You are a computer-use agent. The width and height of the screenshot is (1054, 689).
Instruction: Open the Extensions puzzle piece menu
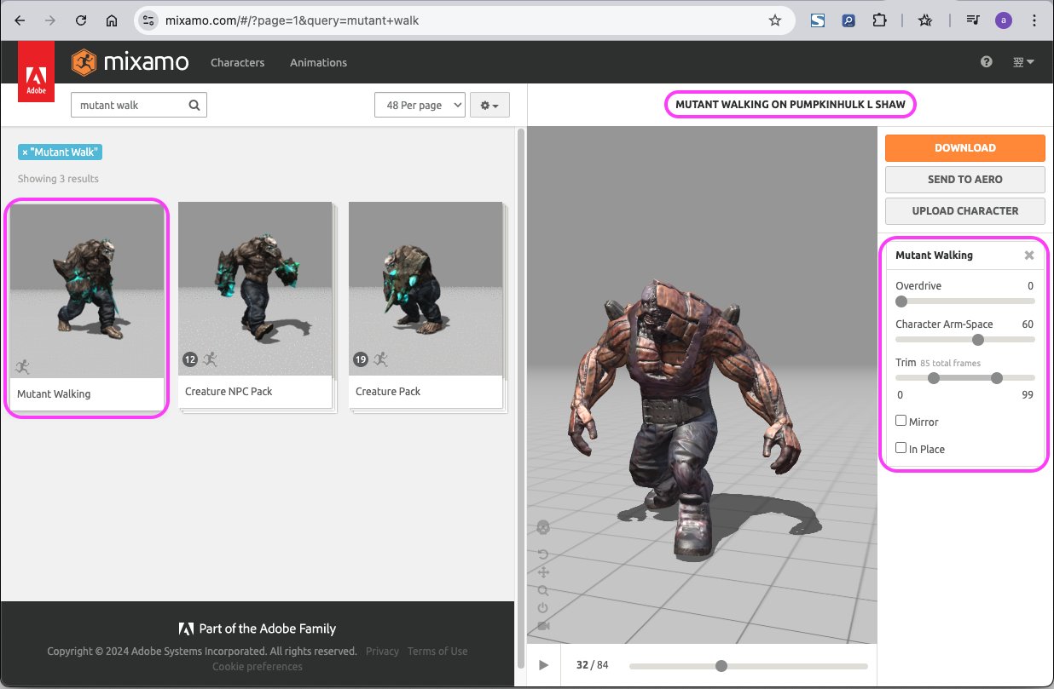[x=880, y=20]
